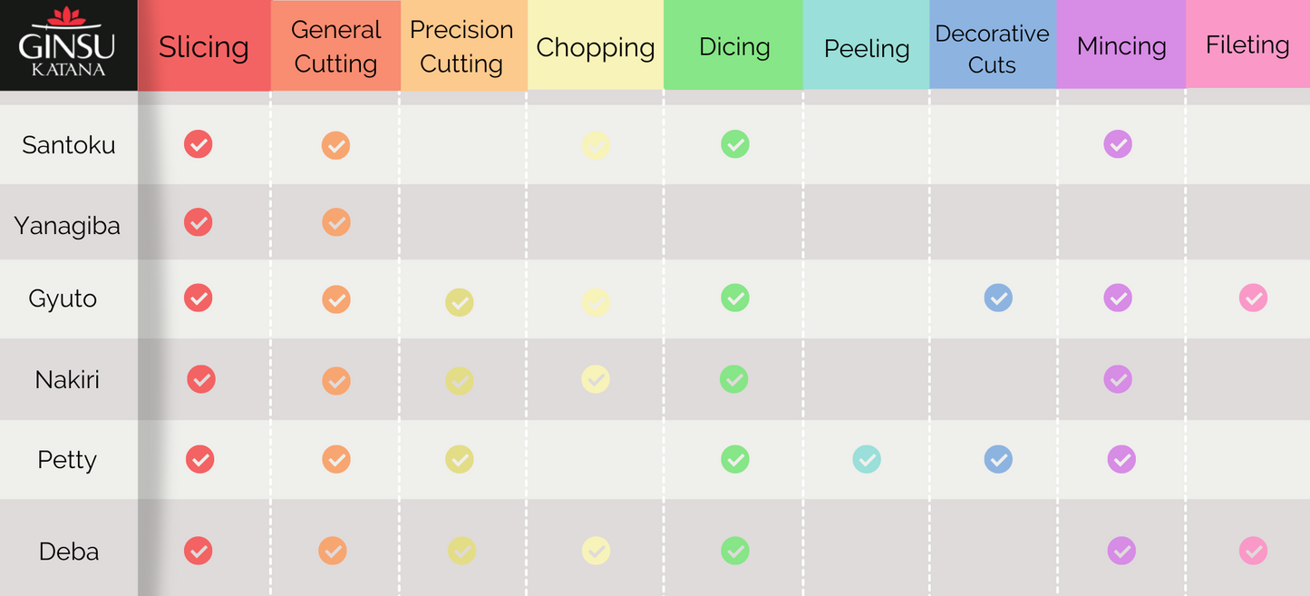
Task: Click Nakiri's green Dicing checkmark
Action: click(733, 379)
